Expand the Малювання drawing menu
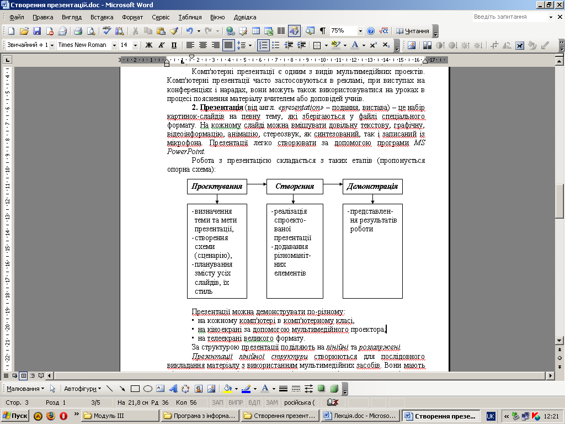The width and height of the screenshot is (565, 424). coord(25,389)
